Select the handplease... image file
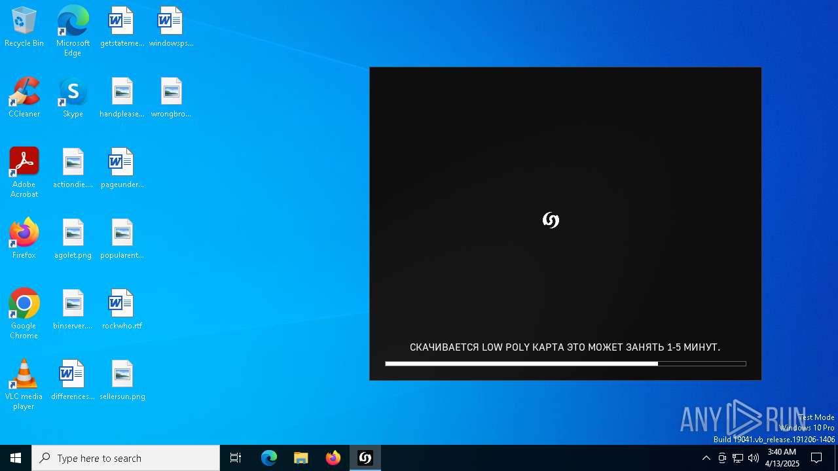 pos(122,98)
